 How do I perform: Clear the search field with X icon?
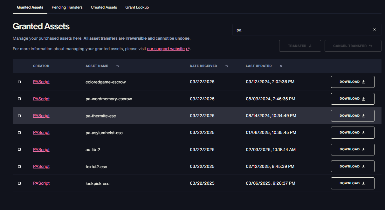(x=374, y=30)
